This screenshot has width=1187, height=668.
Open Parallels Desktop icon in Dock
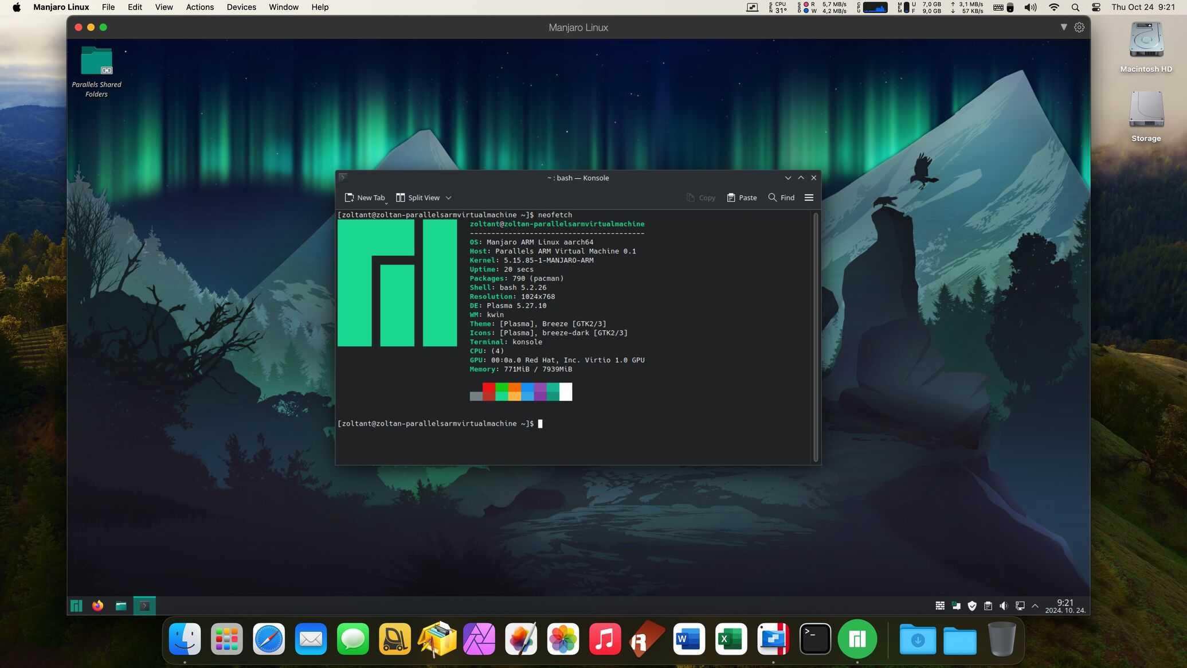pyautogui.click(x=773, y=639)
